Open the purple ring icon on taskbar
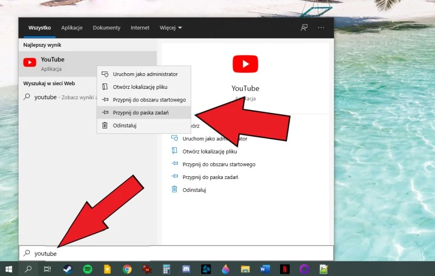The image size is (435, 276). click(304, 269)
